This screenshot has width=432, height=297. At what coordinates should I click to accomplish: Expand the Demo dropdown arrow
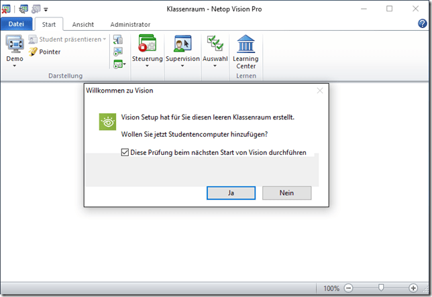pyautogui.click(x=14, y=67)
